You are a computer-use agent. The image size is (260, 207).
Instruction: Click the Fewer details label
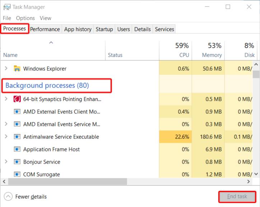(31, 197)
